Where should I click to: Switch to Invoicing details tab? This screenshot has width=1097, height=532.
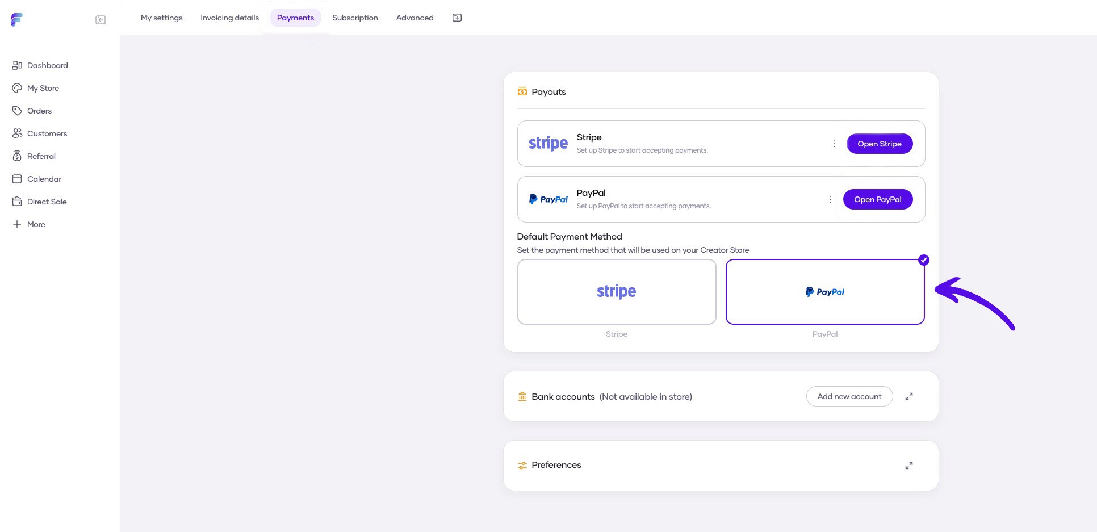click(x=229, y=18)
